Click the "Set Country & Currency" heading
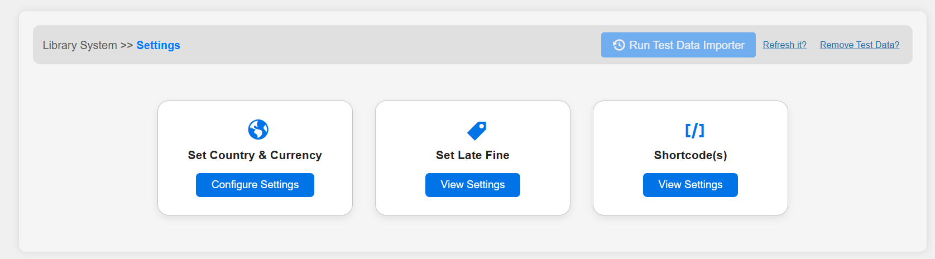 (255, 155)
